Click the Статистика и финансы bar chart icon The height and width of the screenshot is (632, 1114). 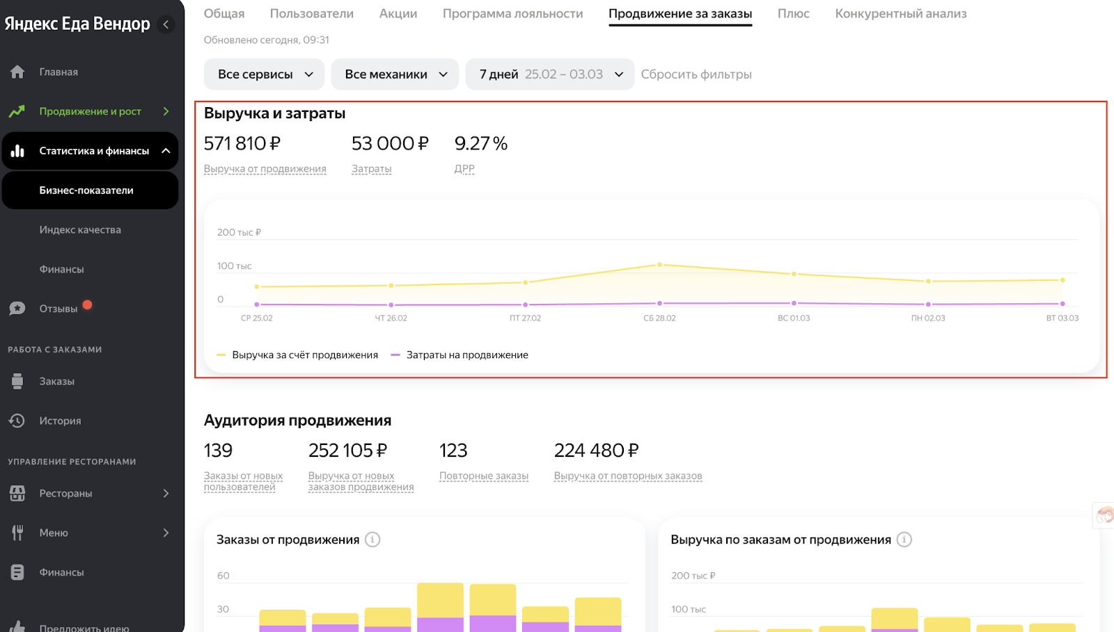coord(17,151)
